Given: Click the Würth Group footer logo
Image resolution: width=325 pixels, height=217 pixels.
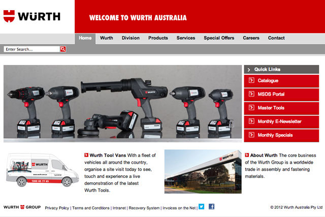Looking at the screenshot, I should tap(22, 207).
